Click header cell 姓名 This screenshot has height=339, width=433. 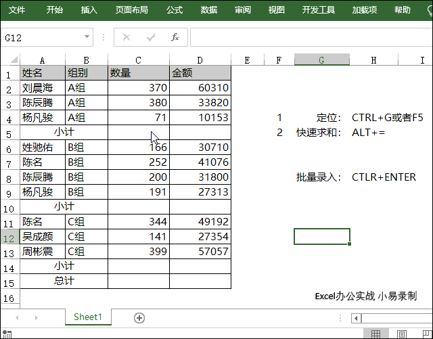(43, 73)
